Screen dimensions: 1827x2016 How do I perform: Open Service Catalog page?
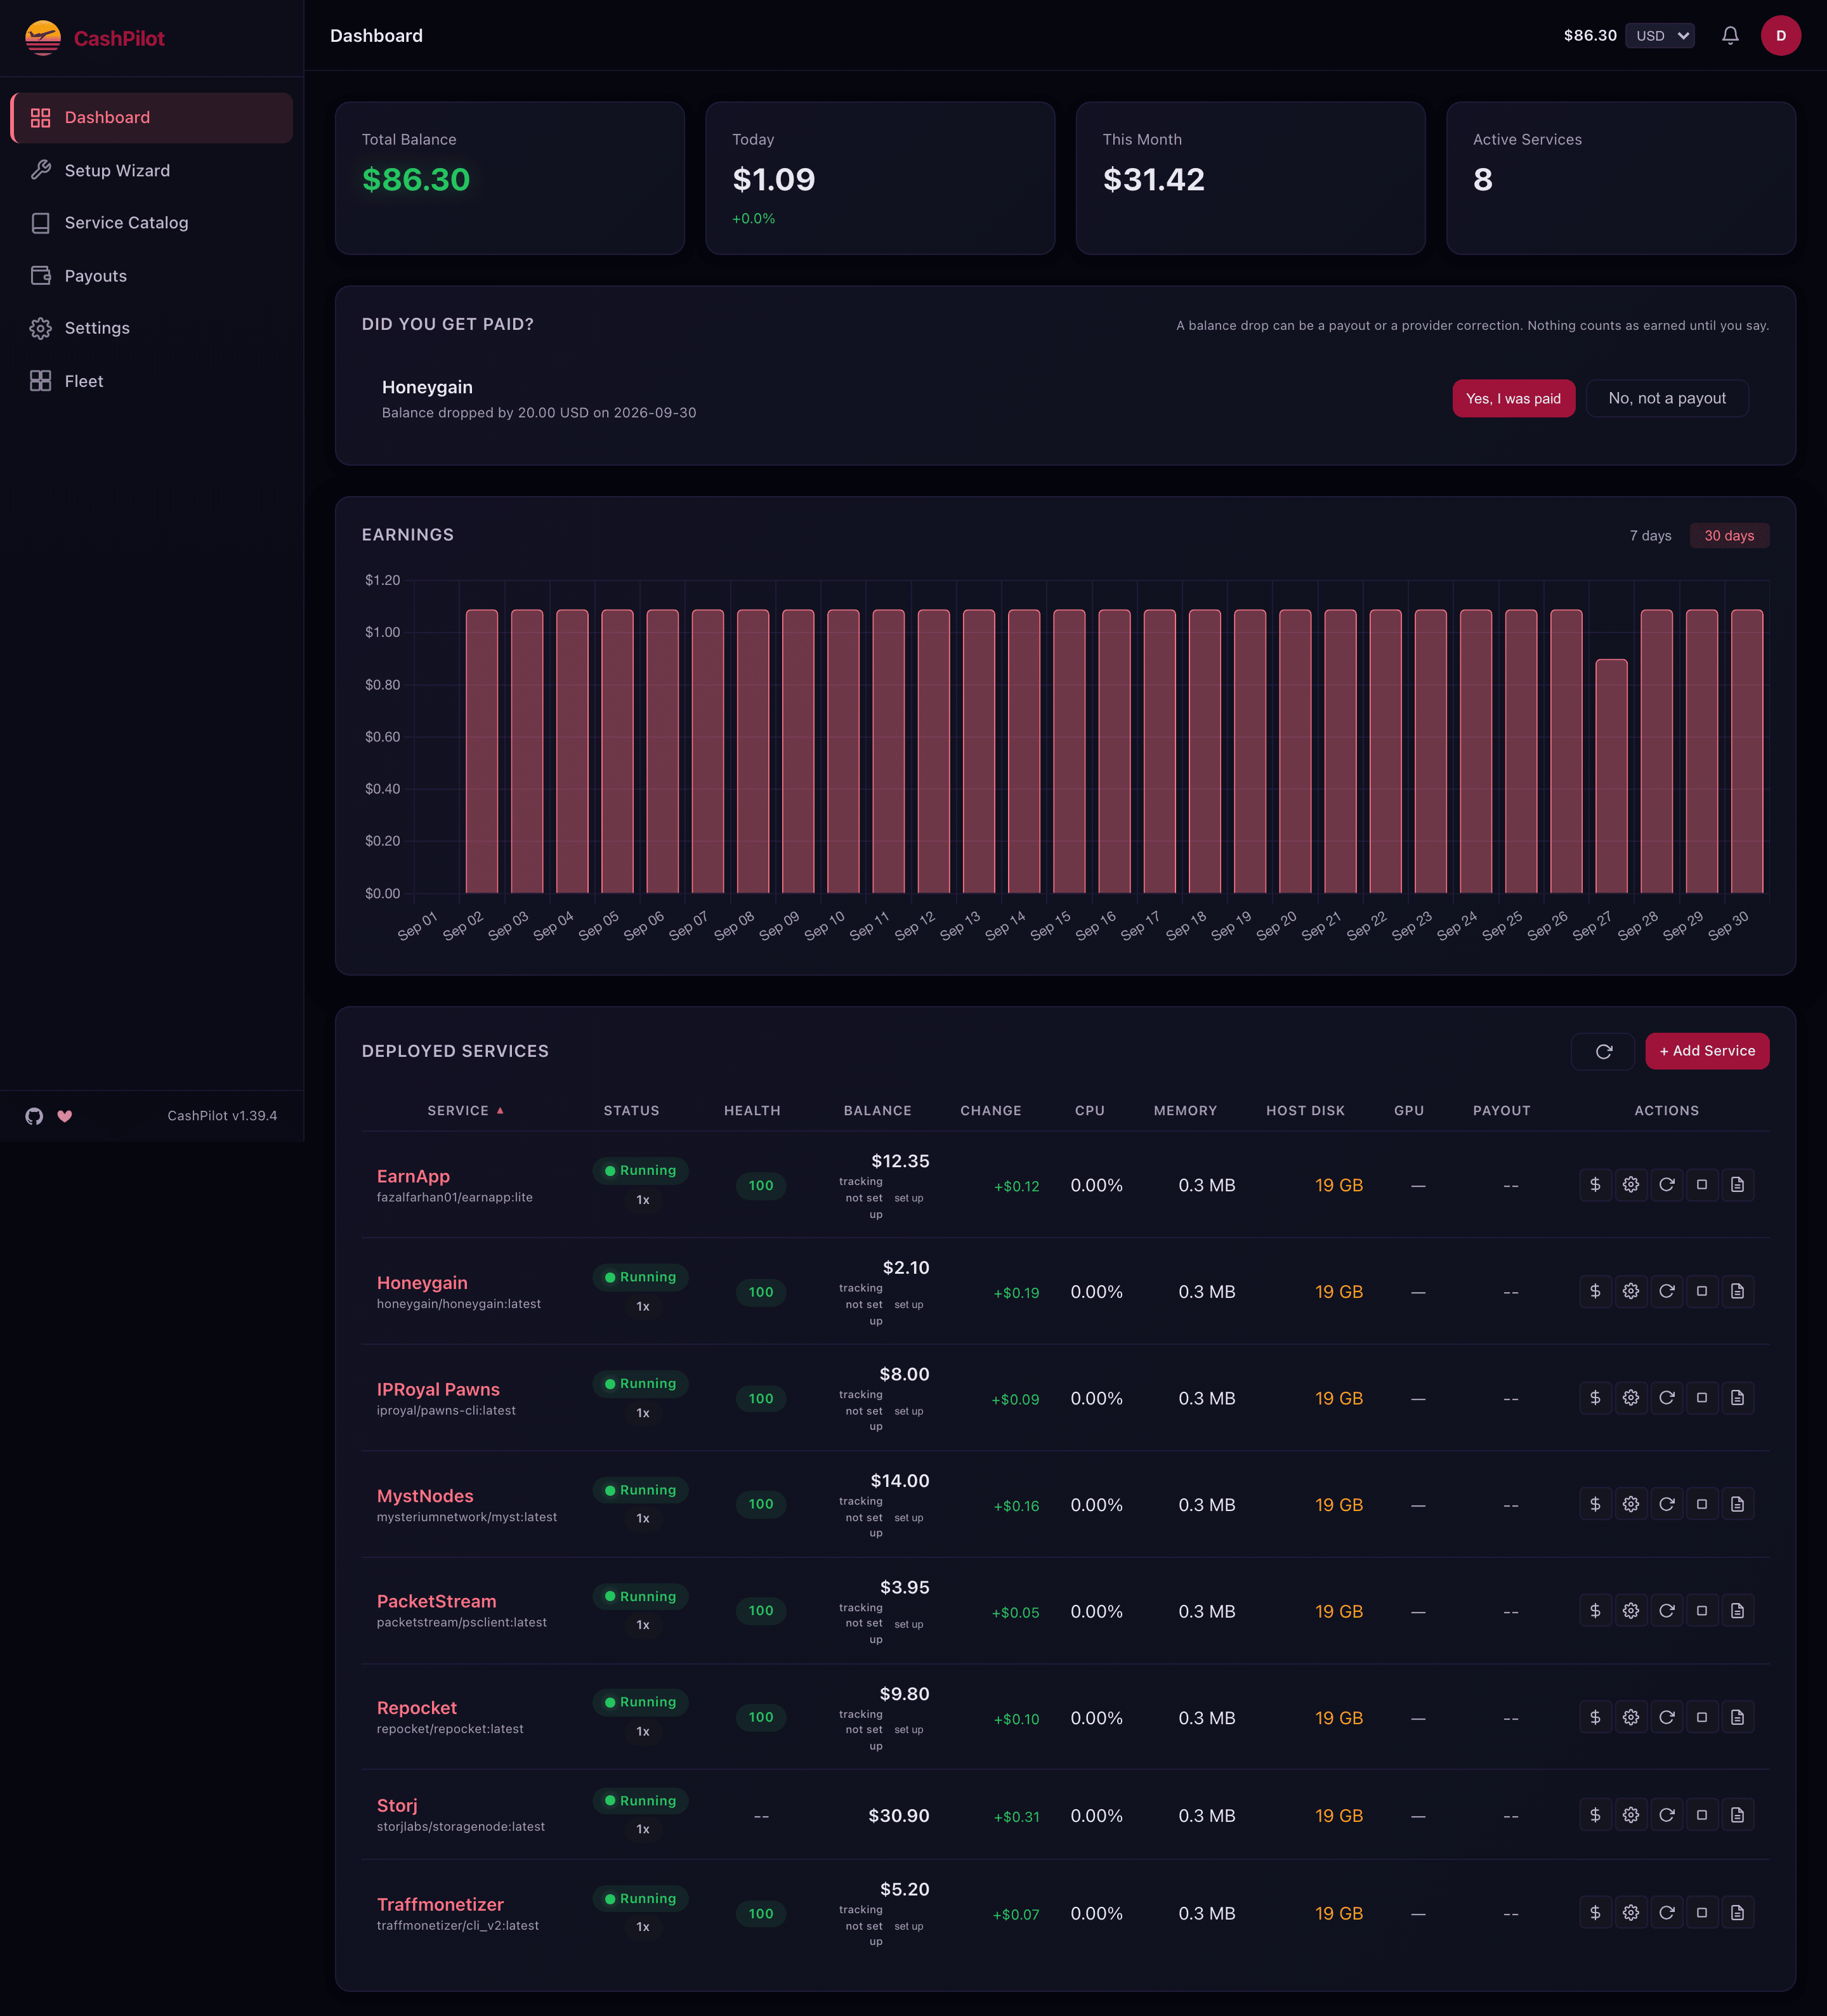coord(152,223)
